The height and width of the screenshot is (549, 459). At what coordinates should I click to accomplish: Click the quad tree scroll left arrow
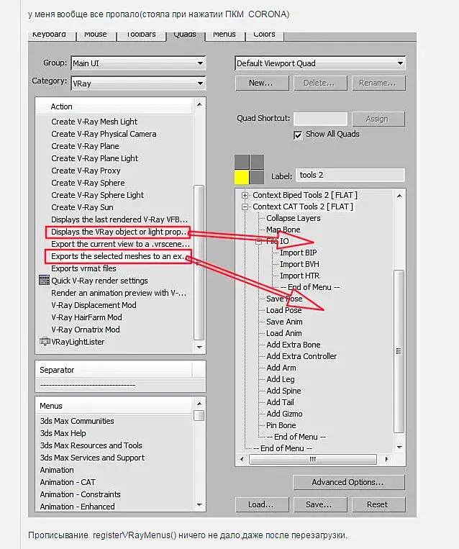242,459
